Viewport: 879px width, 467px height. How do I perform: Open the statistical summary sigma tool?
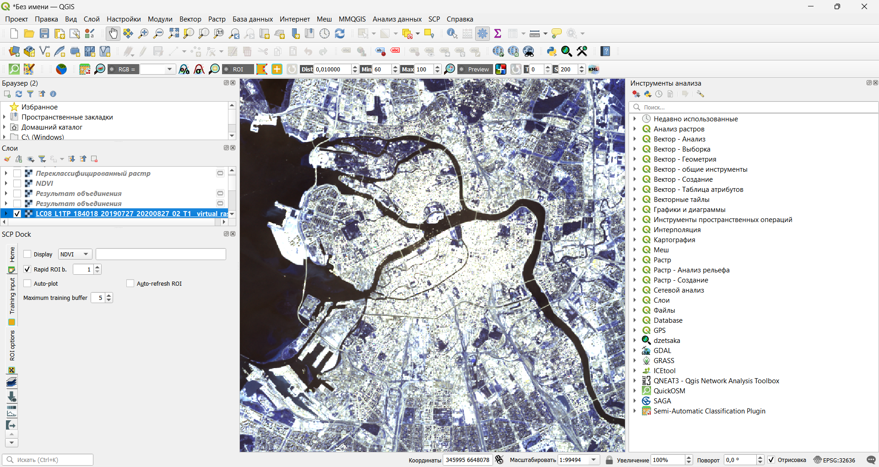(x=498, y=33)
